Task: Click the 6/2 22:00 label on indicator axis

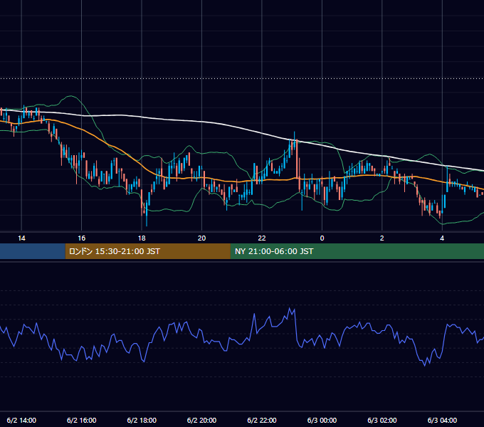Action: pyautogui.click(x=262, y=420)
